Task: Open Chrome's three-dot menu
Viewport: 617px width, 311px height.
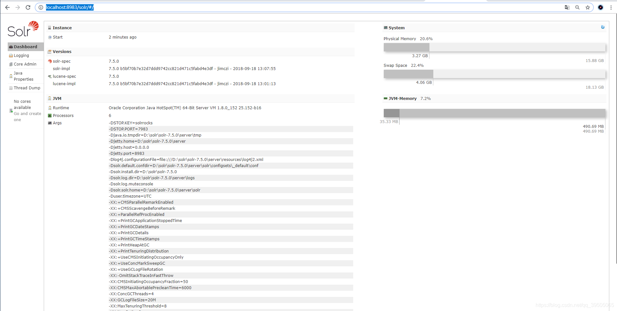Action: [611, 7]
